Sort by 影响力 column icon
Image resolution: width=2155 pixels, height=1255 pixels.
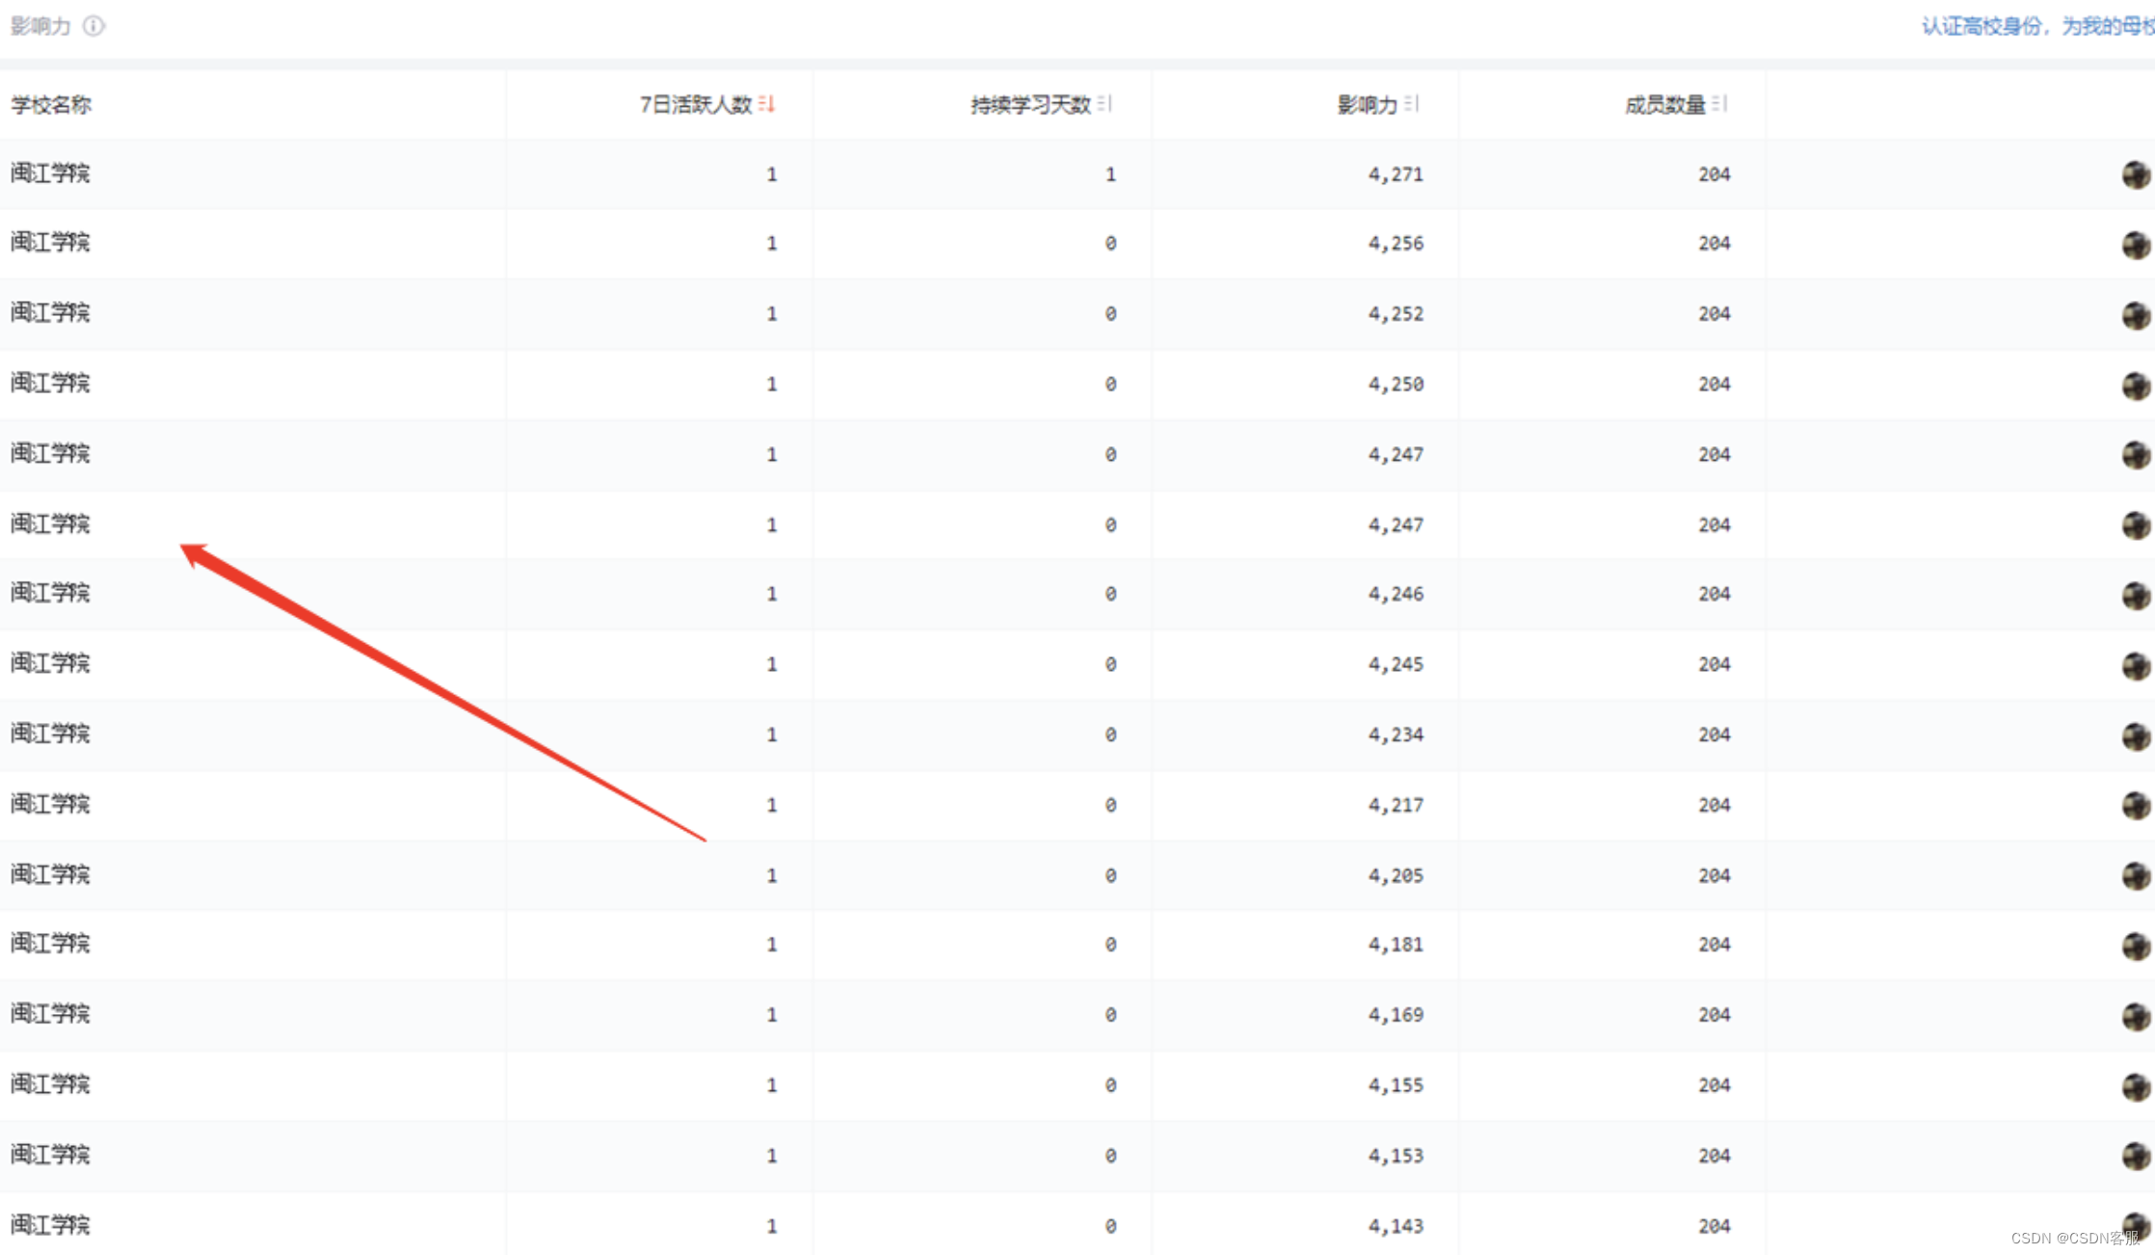[x=1412, y=103]
